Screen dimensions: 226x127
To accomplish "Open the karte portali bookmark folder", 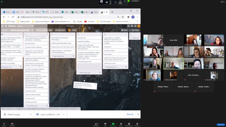I will [x=23, y=21].
